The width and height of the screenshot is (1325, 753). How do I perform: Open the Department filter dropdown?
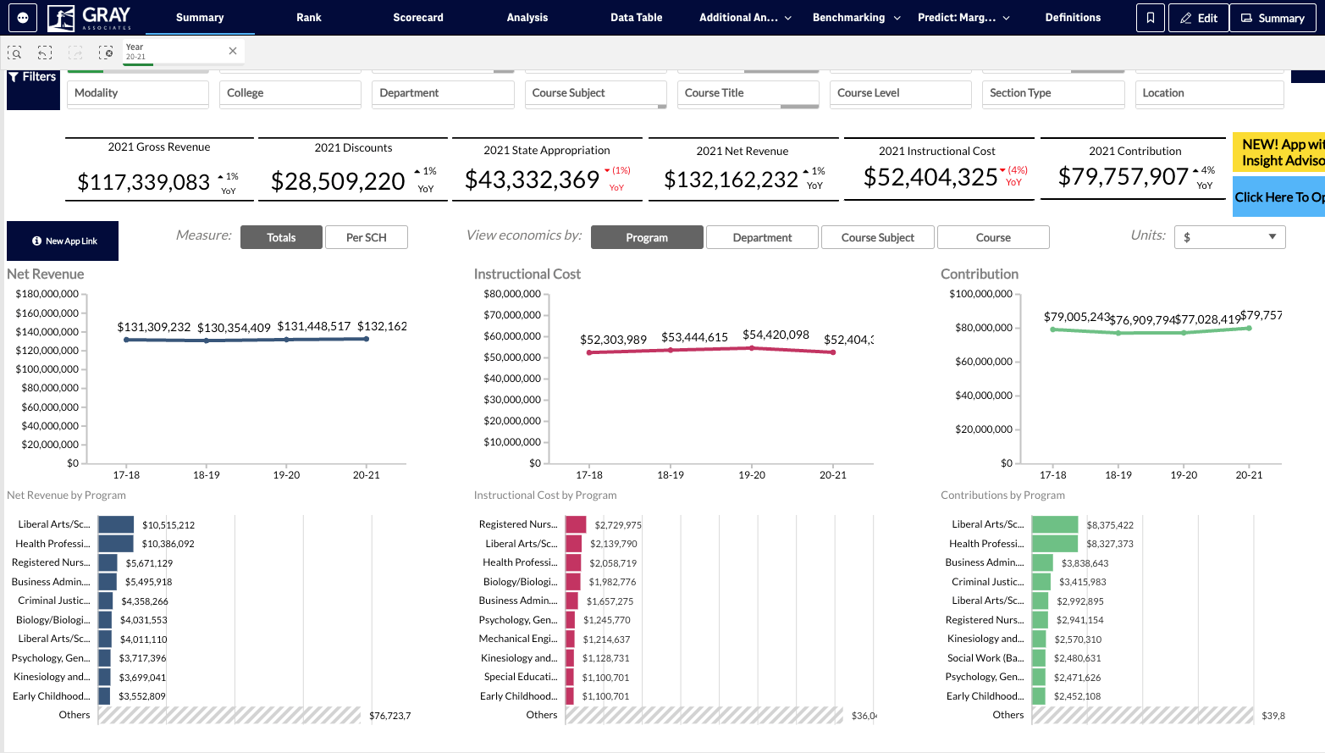point(443,93)
